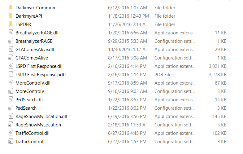Click the PDB File type label
Screen dimensions: 243x154
coord(163,74)
